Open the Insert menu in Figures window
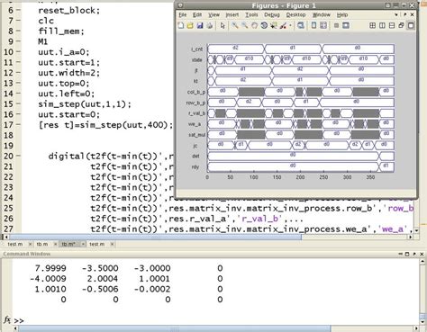The height and width of the screenshot is (332, 427). 232,14
